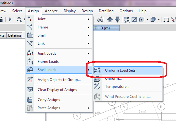
Task: Toggle the checkmark display options icon
Action: 134,19
